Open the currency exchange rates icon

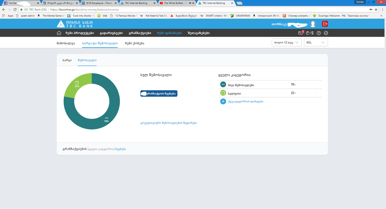tap(310, 33)
